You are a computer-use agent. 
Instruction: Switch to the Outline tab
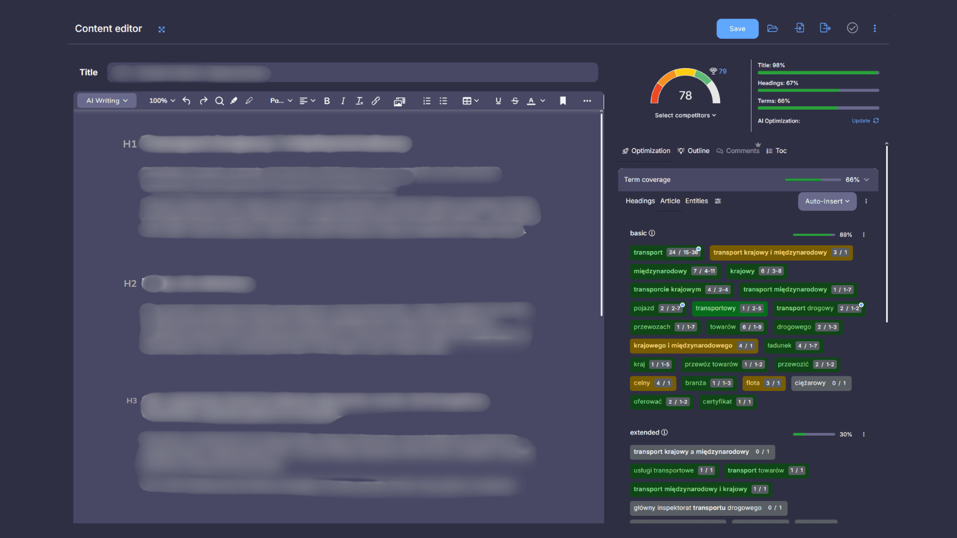694,151
